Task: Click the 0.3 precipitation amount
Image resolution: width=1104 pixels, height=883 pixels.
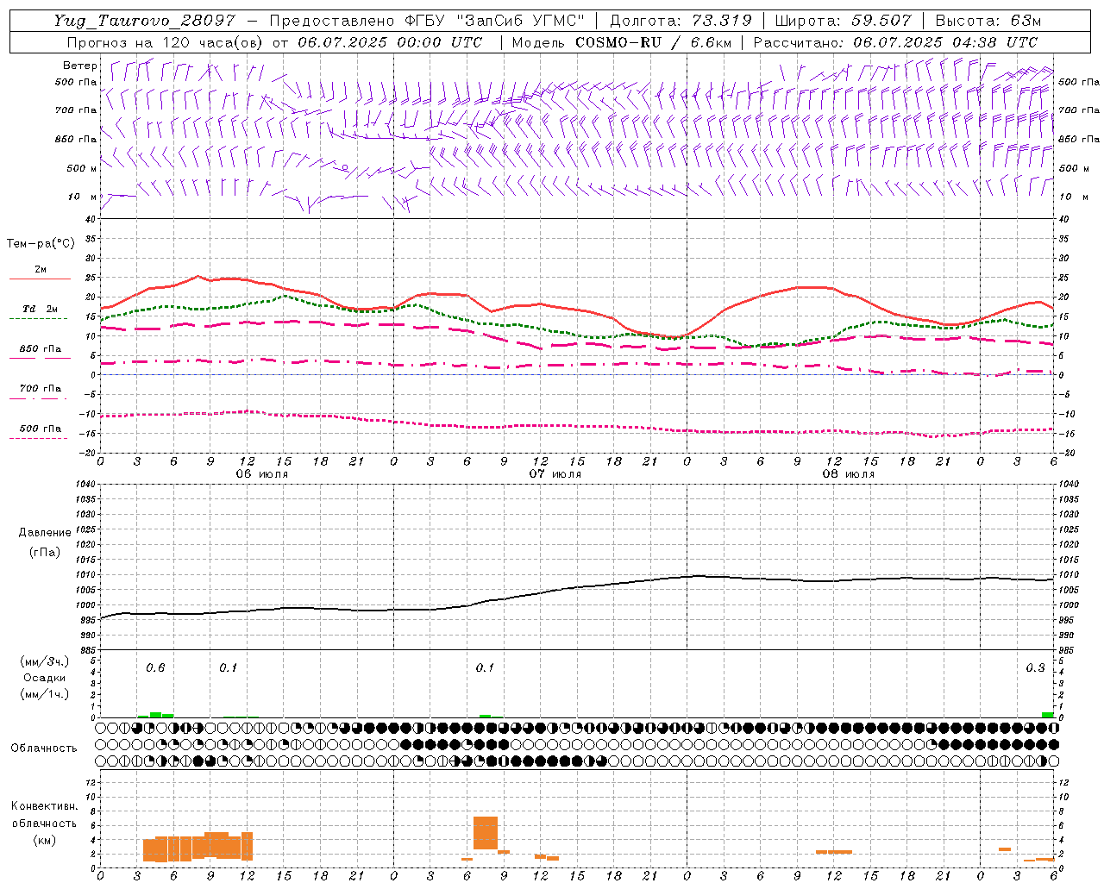Action: click(x=1035, y=667)
